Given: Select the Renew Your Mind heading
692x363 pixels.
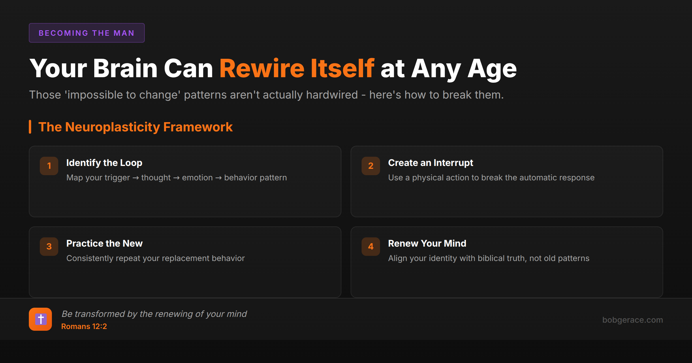Looking at the screenshot, I should 427,243.
